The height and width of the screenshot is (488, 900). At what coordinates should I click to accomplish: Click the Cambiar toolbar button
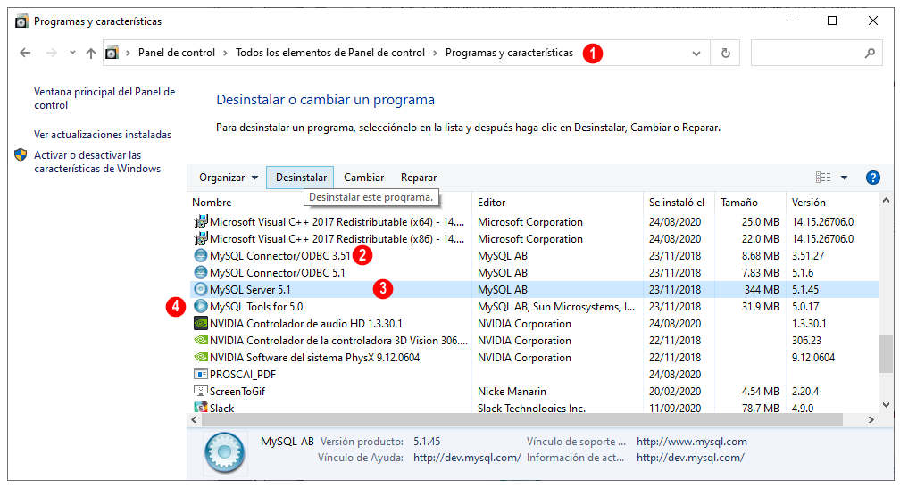364,178
